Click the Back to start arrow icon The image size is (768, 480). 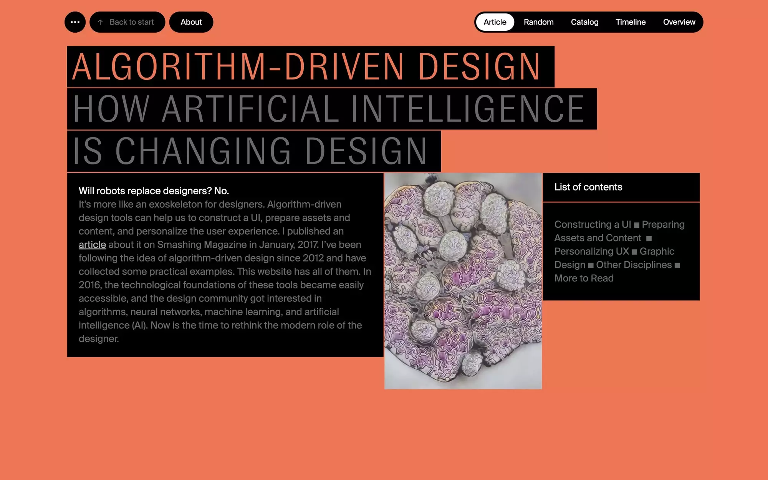(x=101, y=22)
